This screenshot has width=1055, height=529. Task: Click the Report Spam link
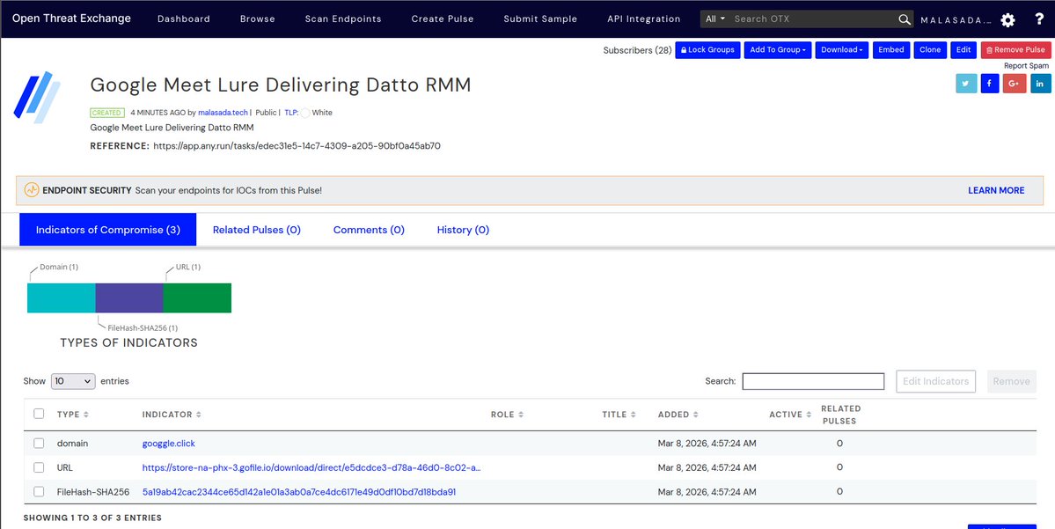coord(1027,66)
